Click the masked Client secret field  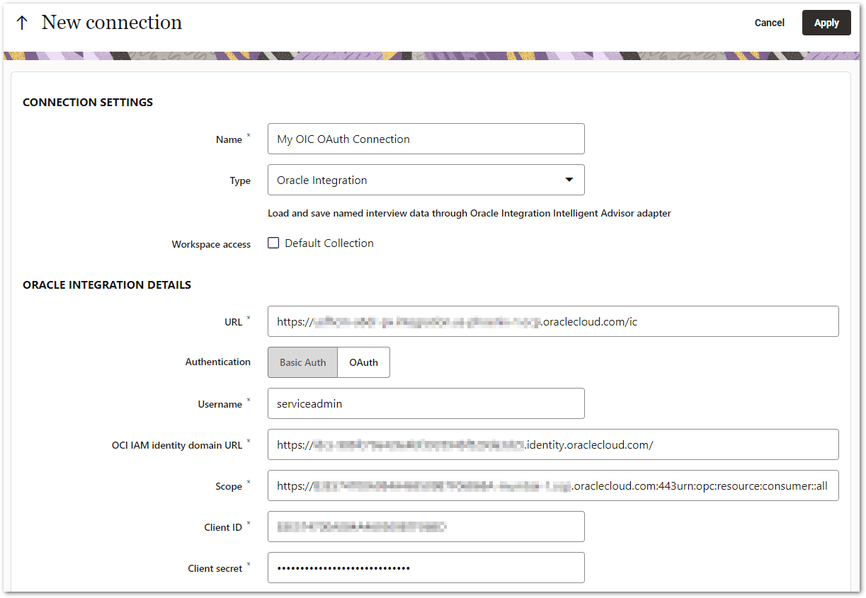[x=425, y=568]
